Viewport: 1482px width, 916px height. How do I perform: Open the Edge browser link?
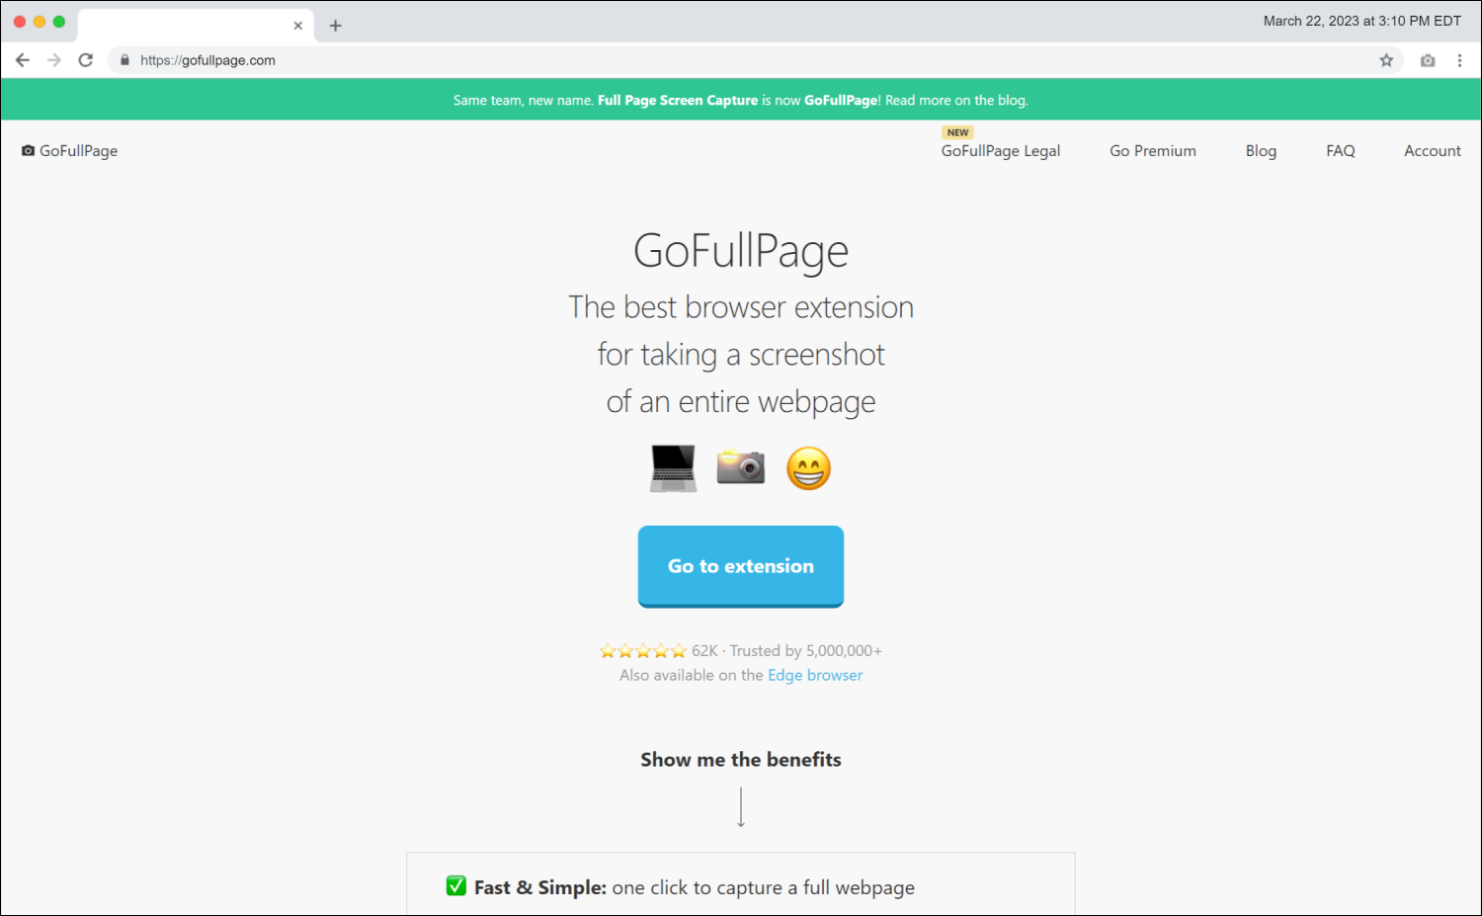814,675
